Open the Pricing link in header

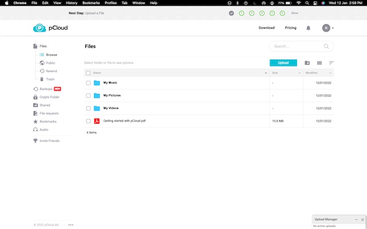point(291,28)
